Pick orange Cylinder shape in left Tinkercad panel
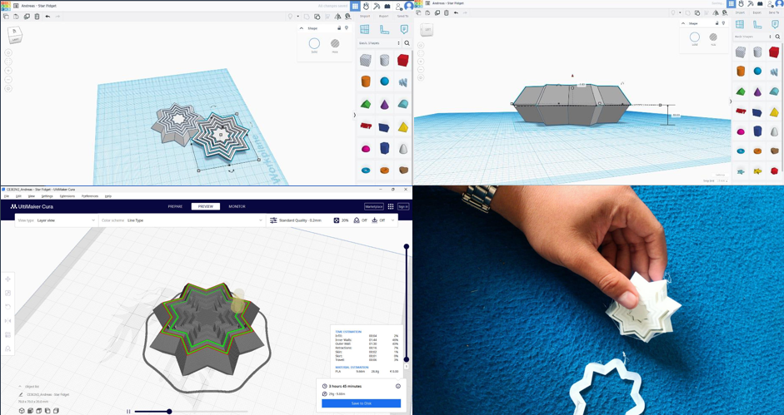This screenshot has height=415, width=784. (x=366, y=82)
